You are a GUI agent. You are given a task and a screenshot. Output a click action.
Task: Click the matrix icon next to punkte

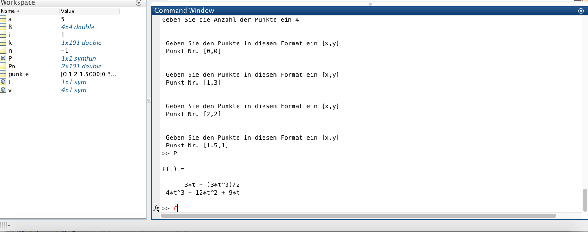tap(3, 74)
